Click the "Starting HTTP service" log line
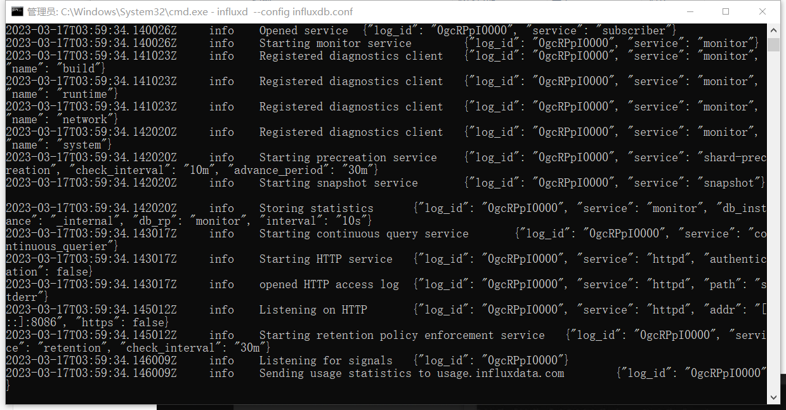 pyautogui.click(x=325, y=259)
